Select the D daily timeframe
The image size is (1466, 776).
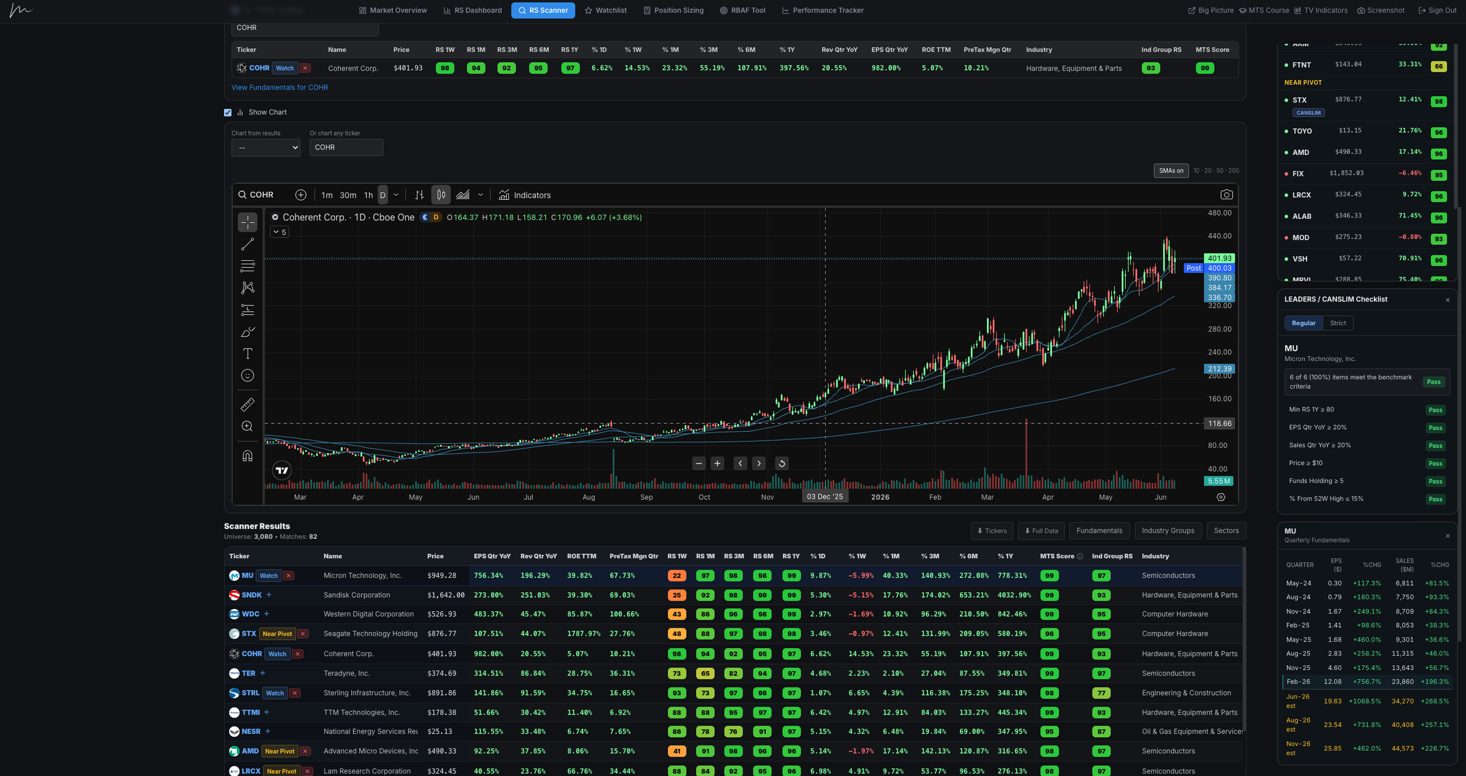pos(382,195)
